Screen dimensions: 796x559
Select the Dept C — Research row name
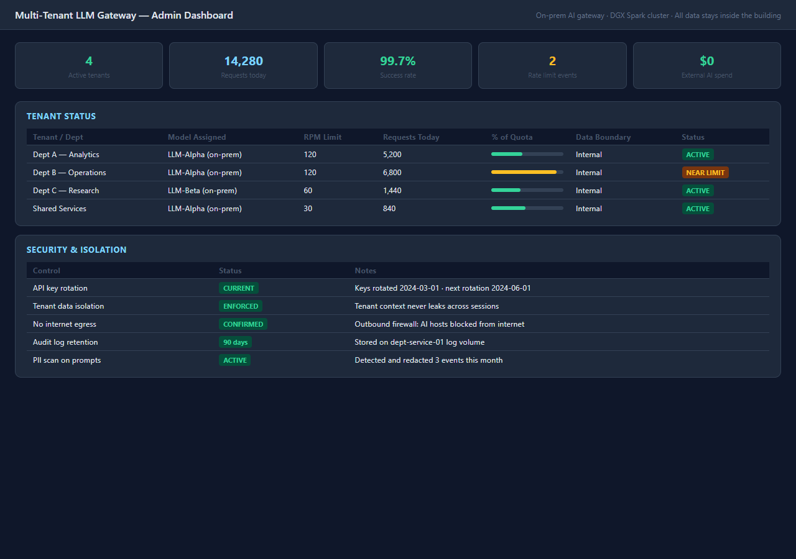[x=66, y=191]
